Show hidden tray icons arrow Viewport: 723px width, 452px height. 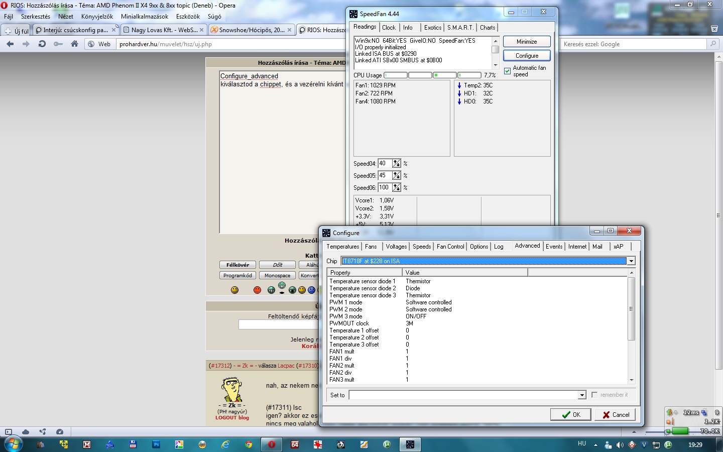click(x=595, y=445)
